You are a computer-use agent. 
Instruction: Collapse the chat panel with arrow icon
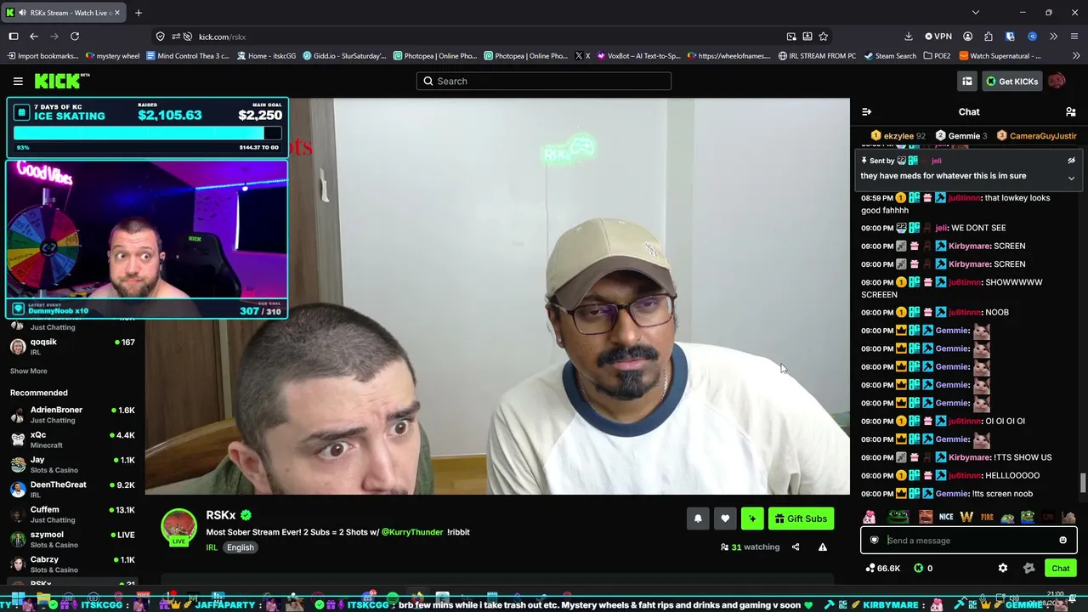[866, 112]
